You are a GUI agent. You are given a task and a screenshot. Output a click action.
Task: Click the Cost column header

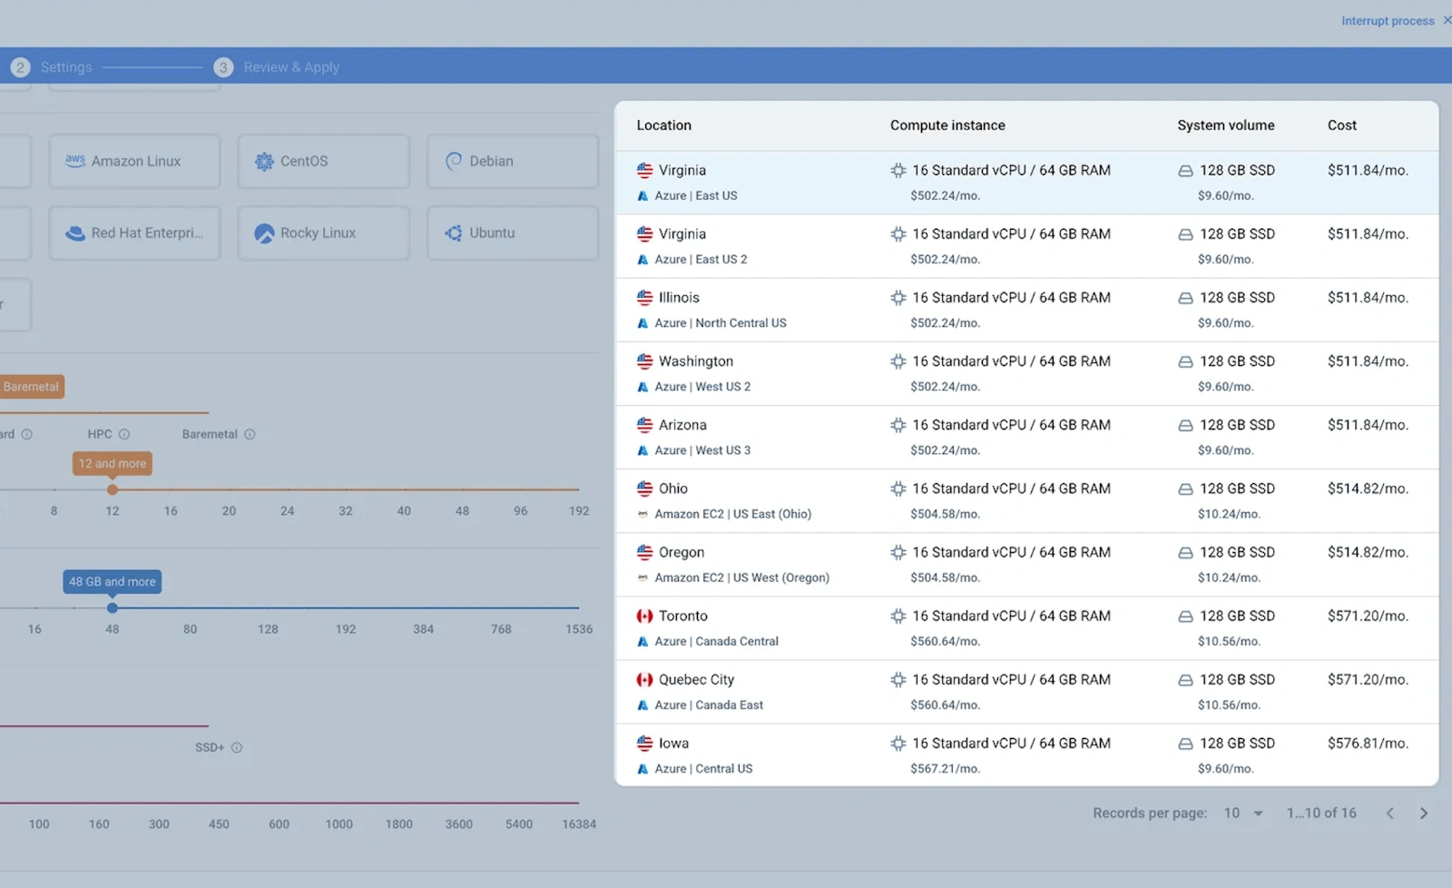pos(1342,125)
